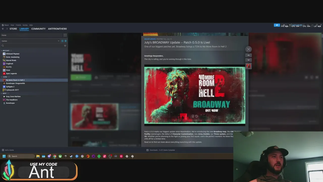Viewport: 323px width, 182px height.
Task: Select No More Room in Hell 2
Action: click(x=15, y=80)
